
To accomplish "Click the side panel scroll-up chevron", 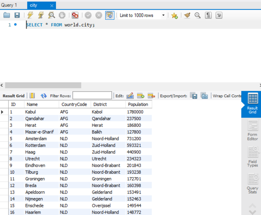I will click(x=252, y=206).
